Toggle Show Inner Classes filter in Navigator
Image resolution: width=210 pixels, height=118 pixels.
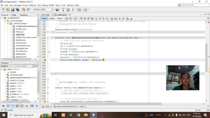(x=22, y=106)
